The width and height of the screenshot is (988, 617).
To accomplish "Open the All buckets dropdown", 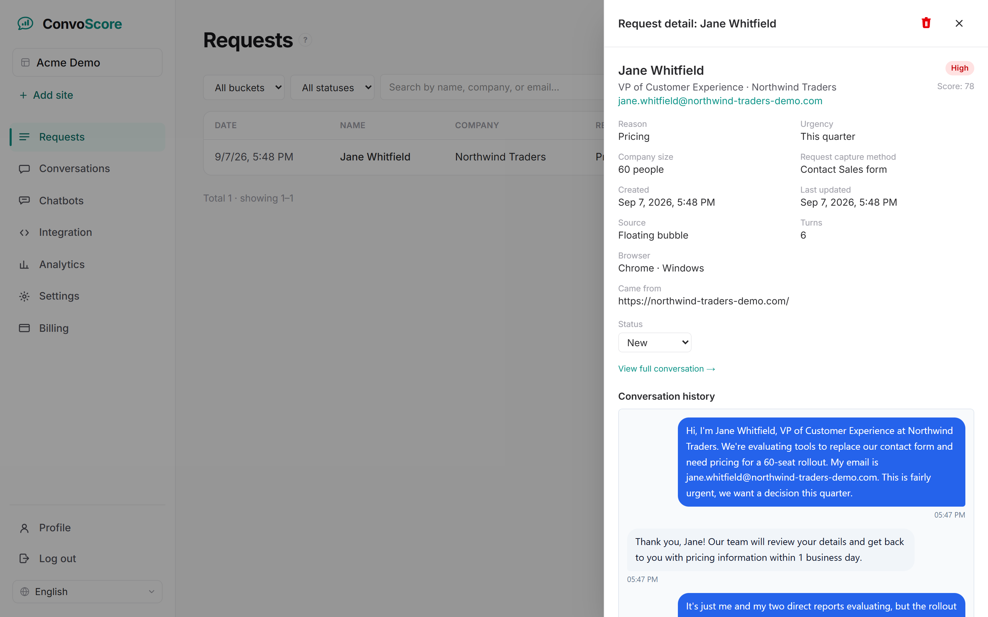I will [x=244, y=87].
